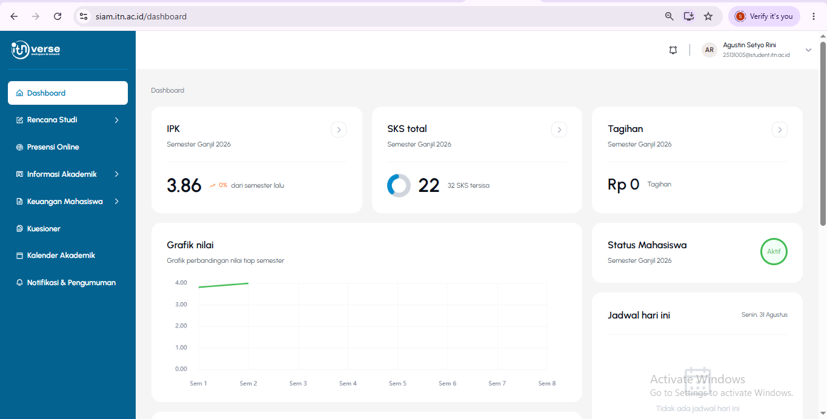Click the Kuesioner icon

tap(19, 229)
